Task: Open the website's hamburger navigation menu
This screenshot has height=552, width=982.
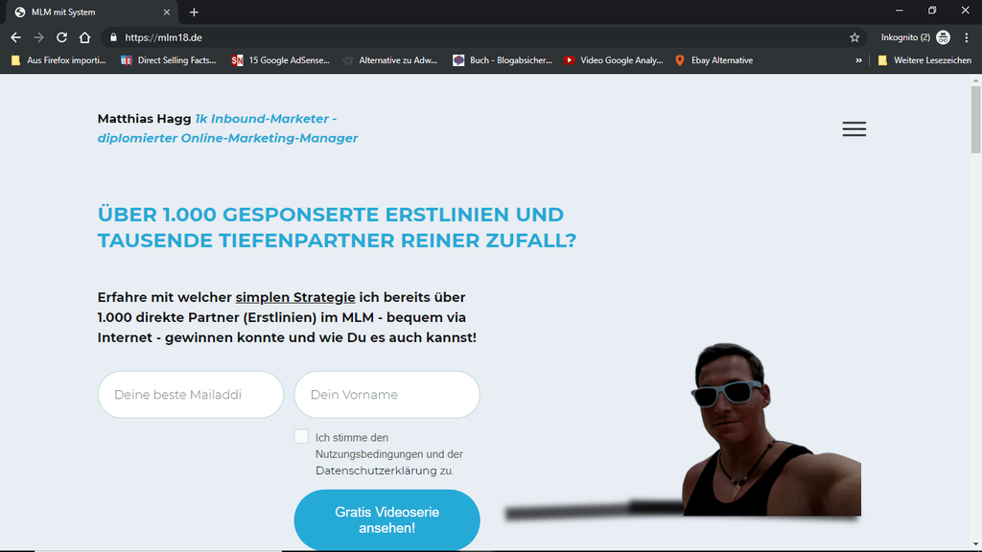Action: (853, 128)
